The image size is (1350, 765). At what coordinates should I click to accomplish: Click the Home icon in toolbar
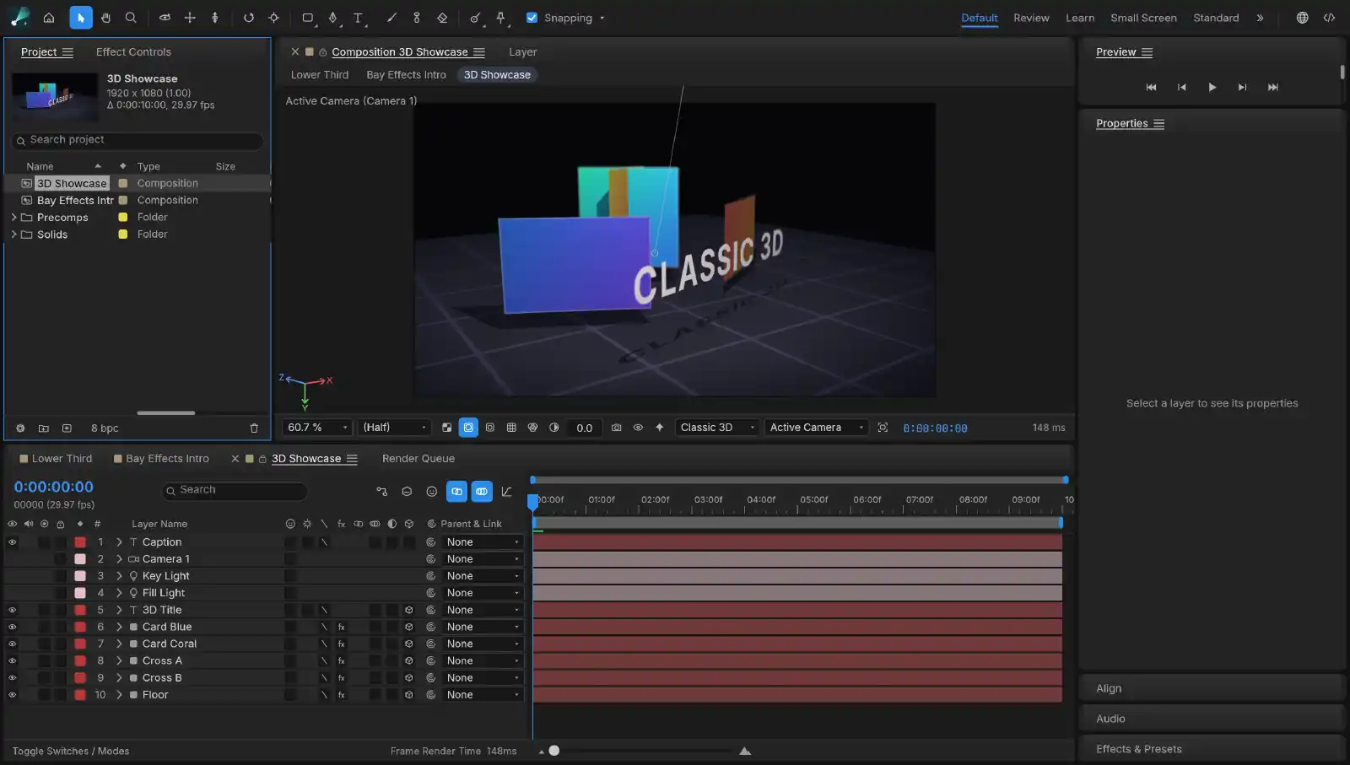click(49, 18)
